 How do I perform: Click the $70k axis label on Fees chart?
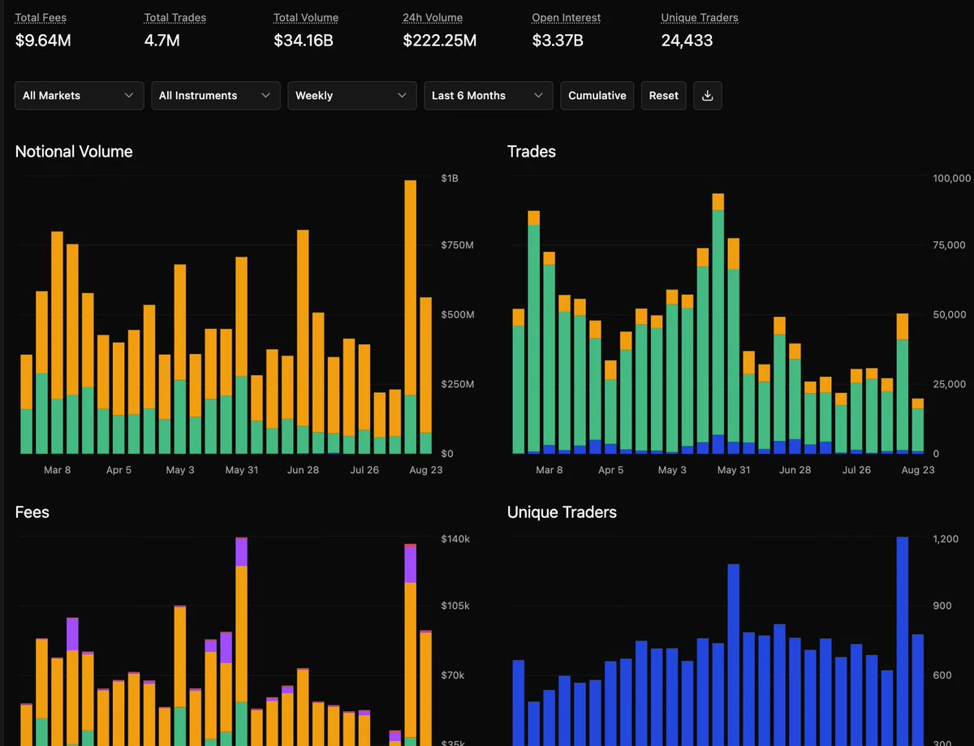[x=453, y=675]
